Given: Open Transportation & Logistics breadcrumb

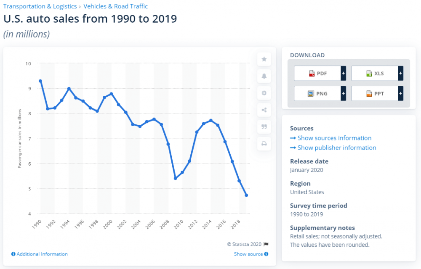Looking at the screenshot, I should pos(40,6).
